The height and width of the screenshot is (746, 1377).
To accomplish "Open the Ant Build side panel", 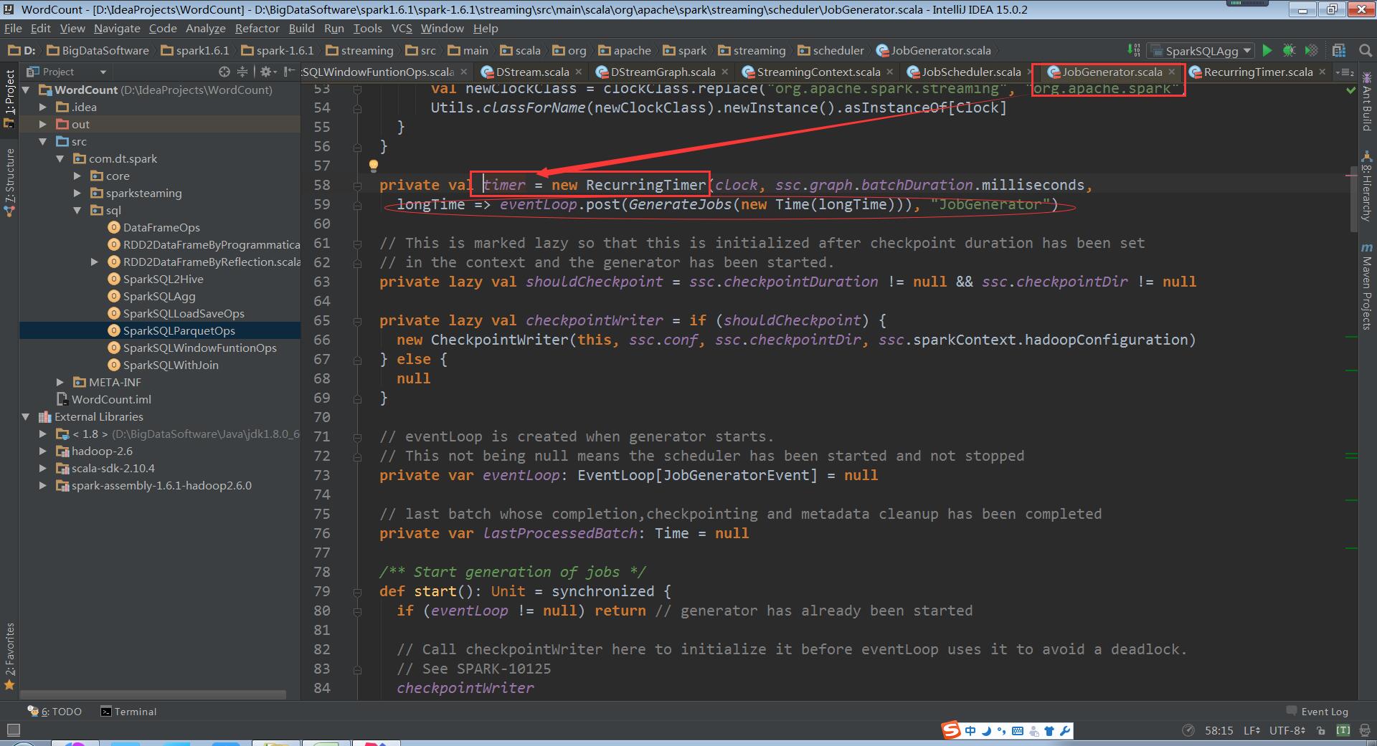I will 1367,100.
